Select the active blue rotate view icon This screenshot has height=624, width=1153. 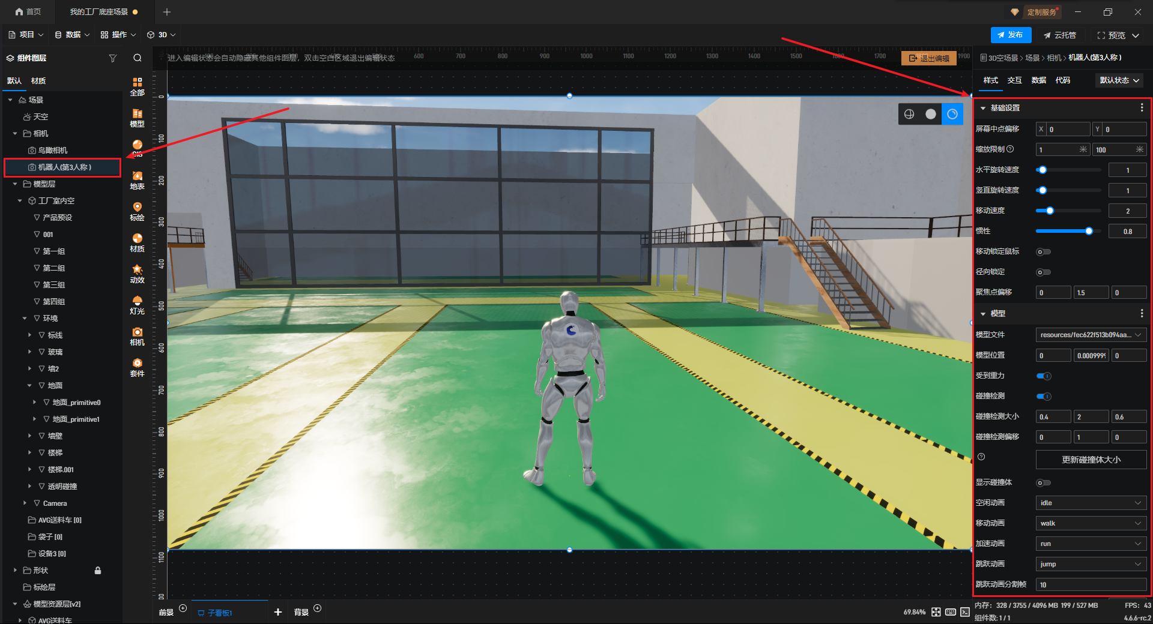coord(952,114)
